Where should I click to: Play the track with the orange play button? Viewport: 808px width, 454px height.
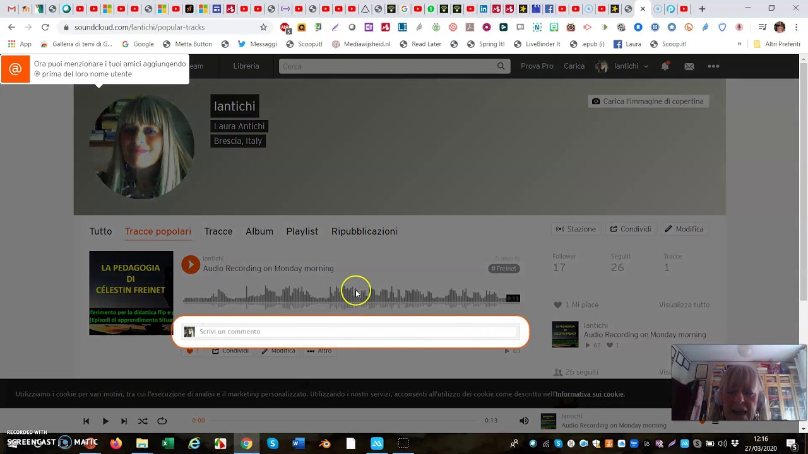(191, 264)
